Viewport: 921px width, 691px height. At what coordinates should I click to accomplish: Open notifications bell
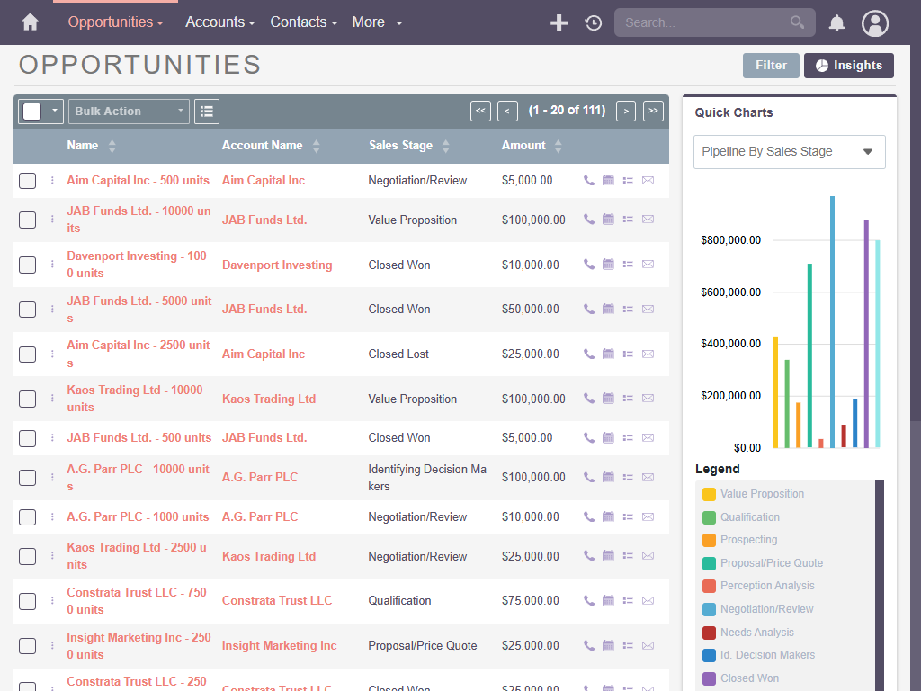[836, 22]
